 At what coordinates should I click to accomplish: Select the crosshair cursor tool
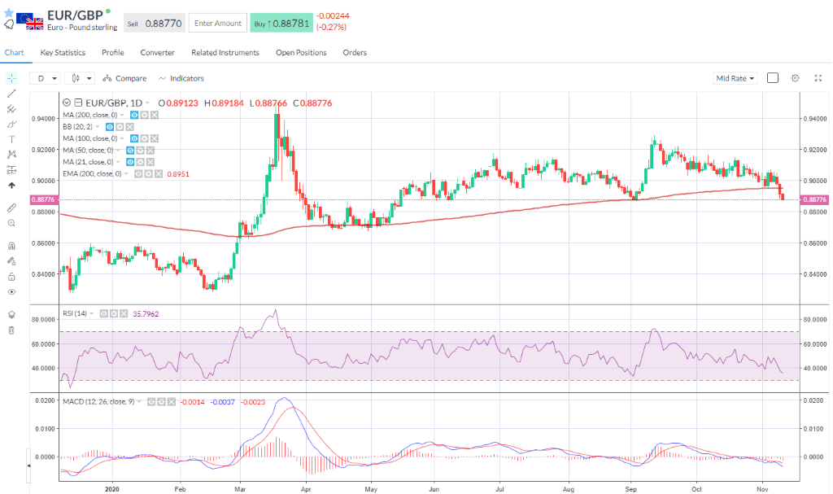[11, 78]
